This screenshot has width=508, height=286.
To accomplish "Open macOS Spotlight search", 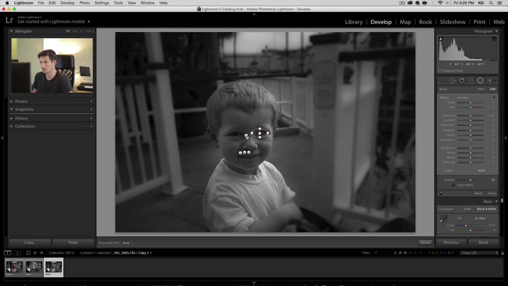I will 491,3.
